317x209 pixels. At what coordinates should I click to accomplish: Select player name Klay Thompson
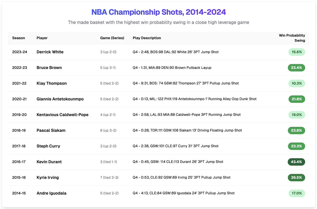click(52, 83)
